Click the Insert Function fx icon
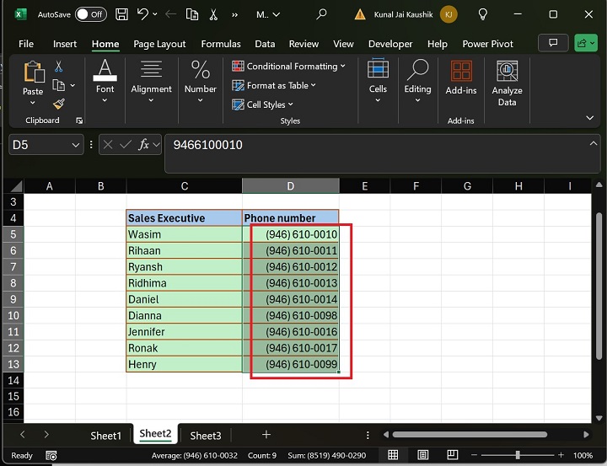 (x=144, y=145)
